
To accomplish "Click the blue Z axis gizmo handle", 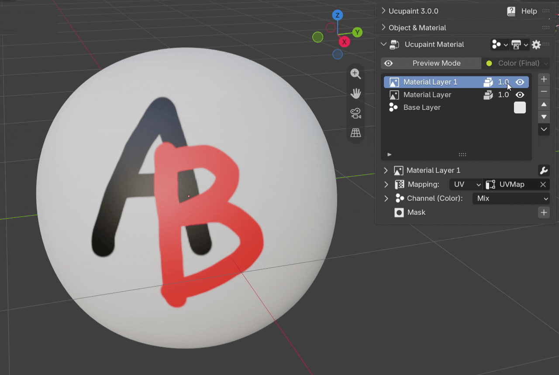I will tap(337, 15).
